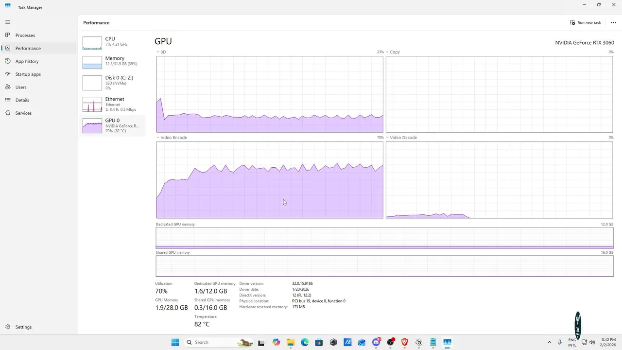Open the Services page
The image size is (622, 350).
[x=39, y=113]
